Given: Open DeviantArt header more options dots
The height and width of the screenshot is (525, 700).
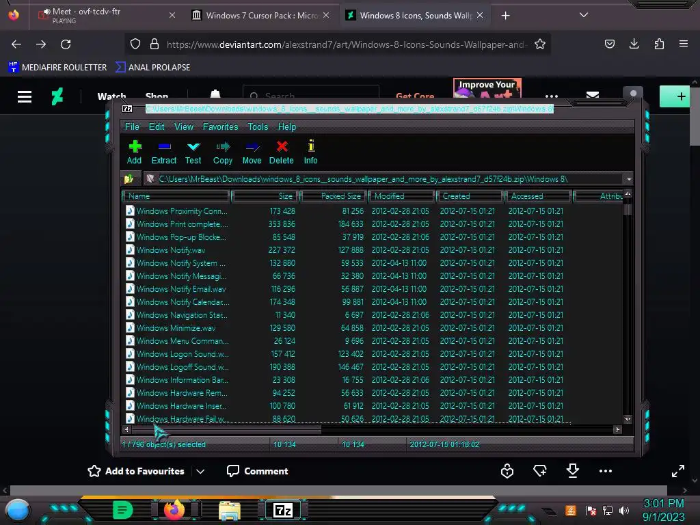Looking at the screenshot, I should pos(552,96).
